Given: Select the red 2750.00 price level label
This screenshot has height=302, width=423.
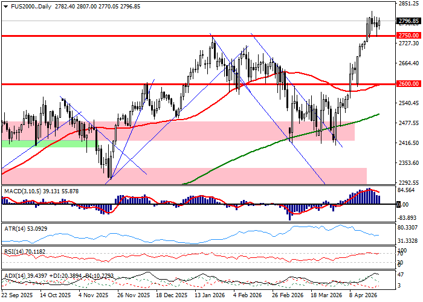Looking at the screenshot, I should [408, 36].
